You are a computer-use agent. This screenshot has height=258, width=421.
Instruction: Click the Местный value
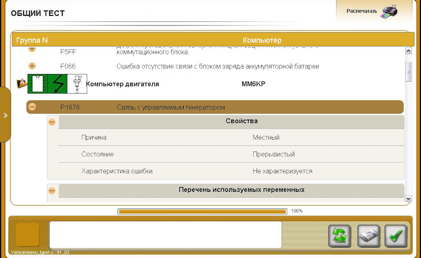266,138
